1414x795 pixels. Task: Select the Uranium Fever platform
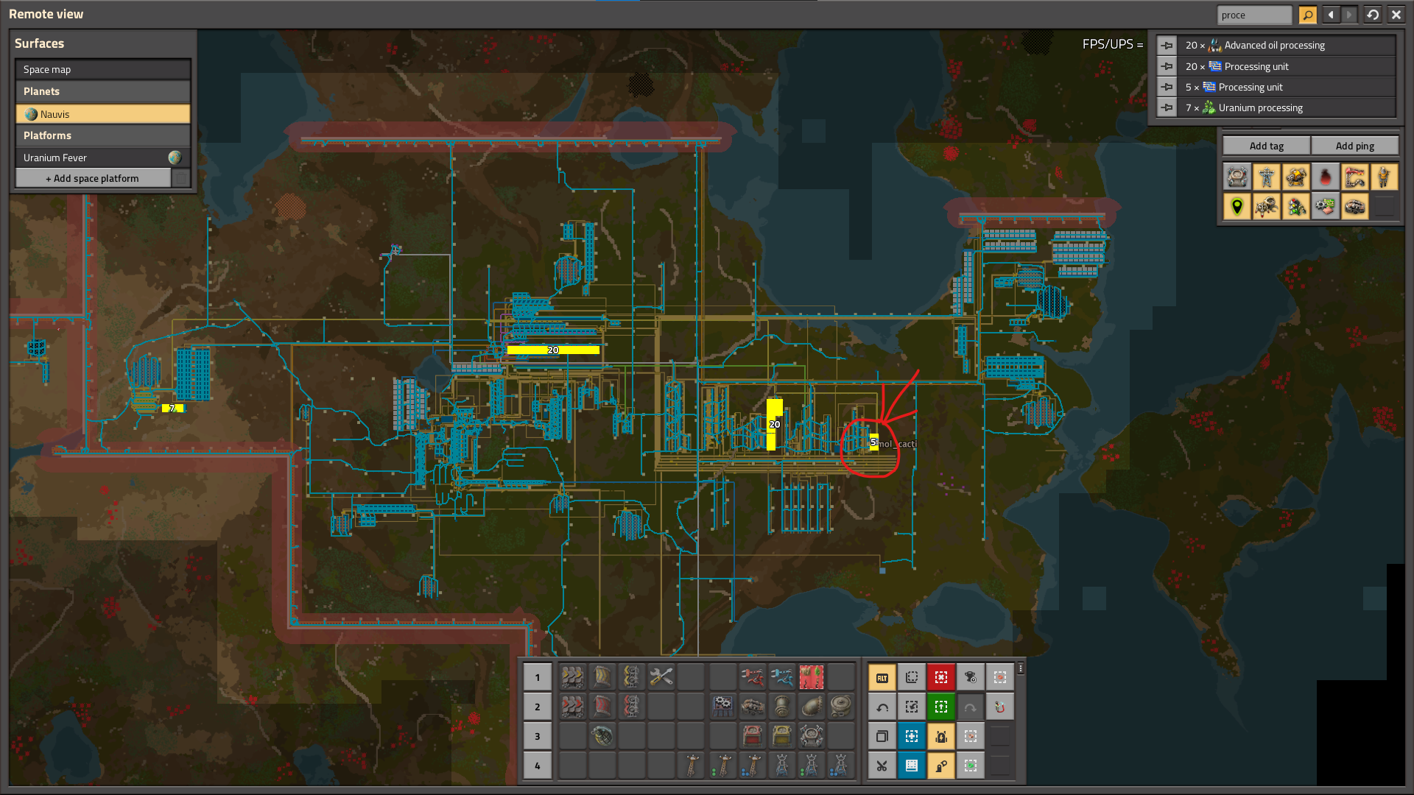tap(103, 158)
